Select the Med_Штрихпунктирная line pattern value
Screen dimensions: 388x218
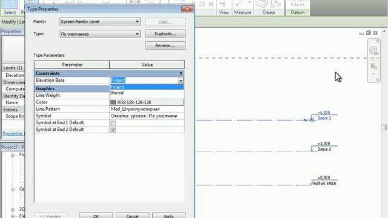147,109
